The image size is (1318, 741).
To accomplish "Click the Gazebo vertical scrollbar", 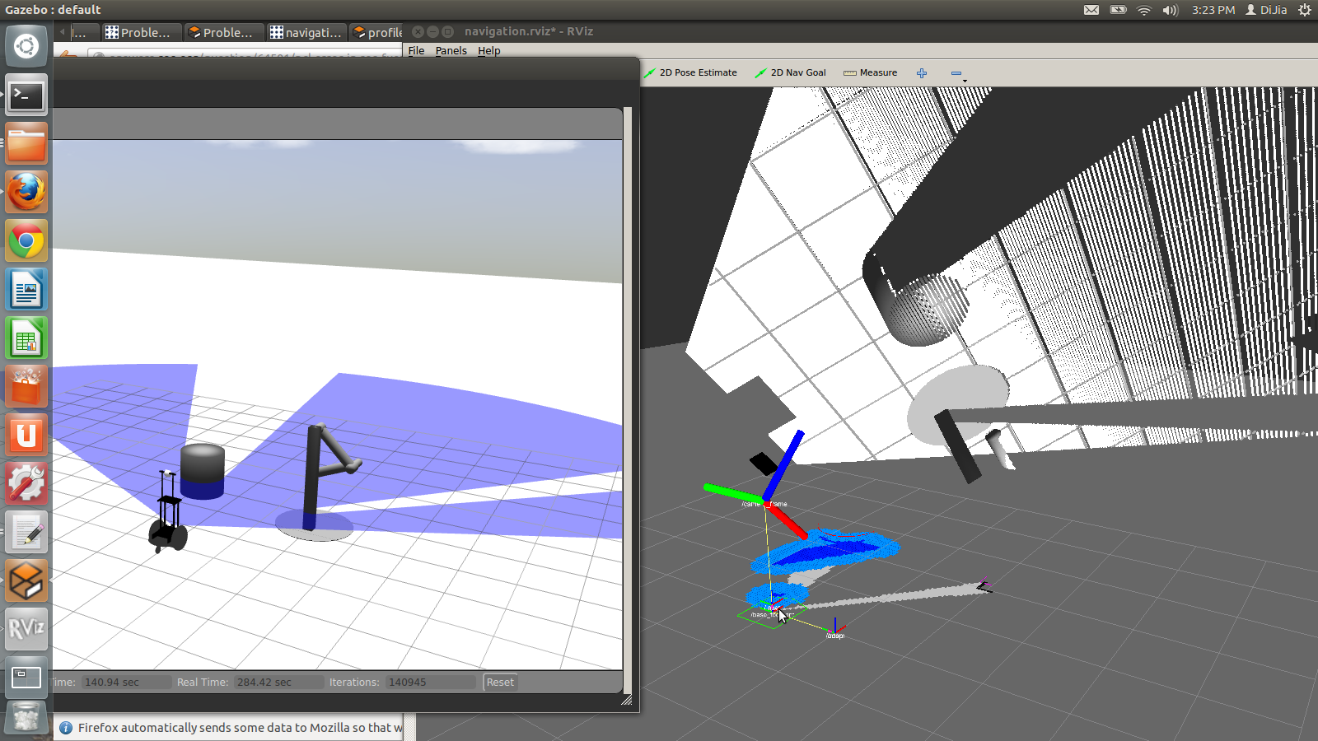I will 628,400.
